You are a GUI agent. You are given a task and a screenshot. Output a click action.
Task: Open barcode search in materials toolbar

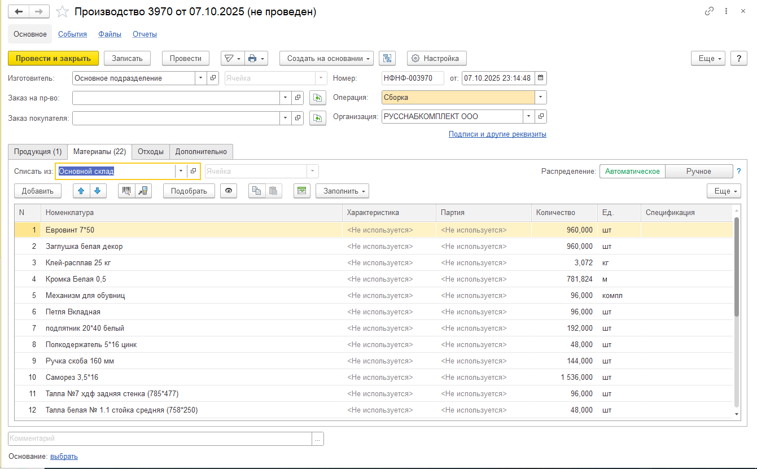126,191
